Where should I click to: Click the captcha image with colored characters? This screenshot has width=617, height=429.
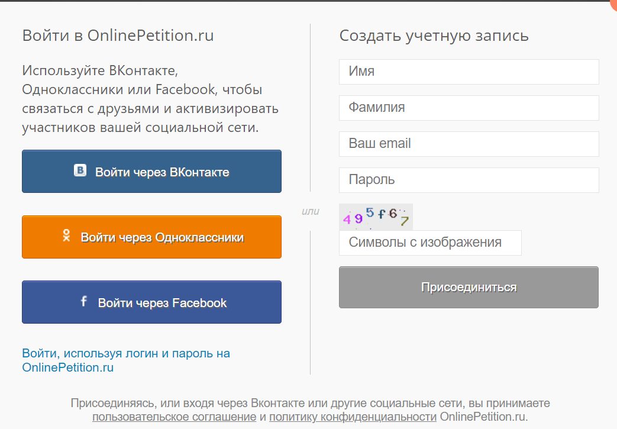coord(376,217)
